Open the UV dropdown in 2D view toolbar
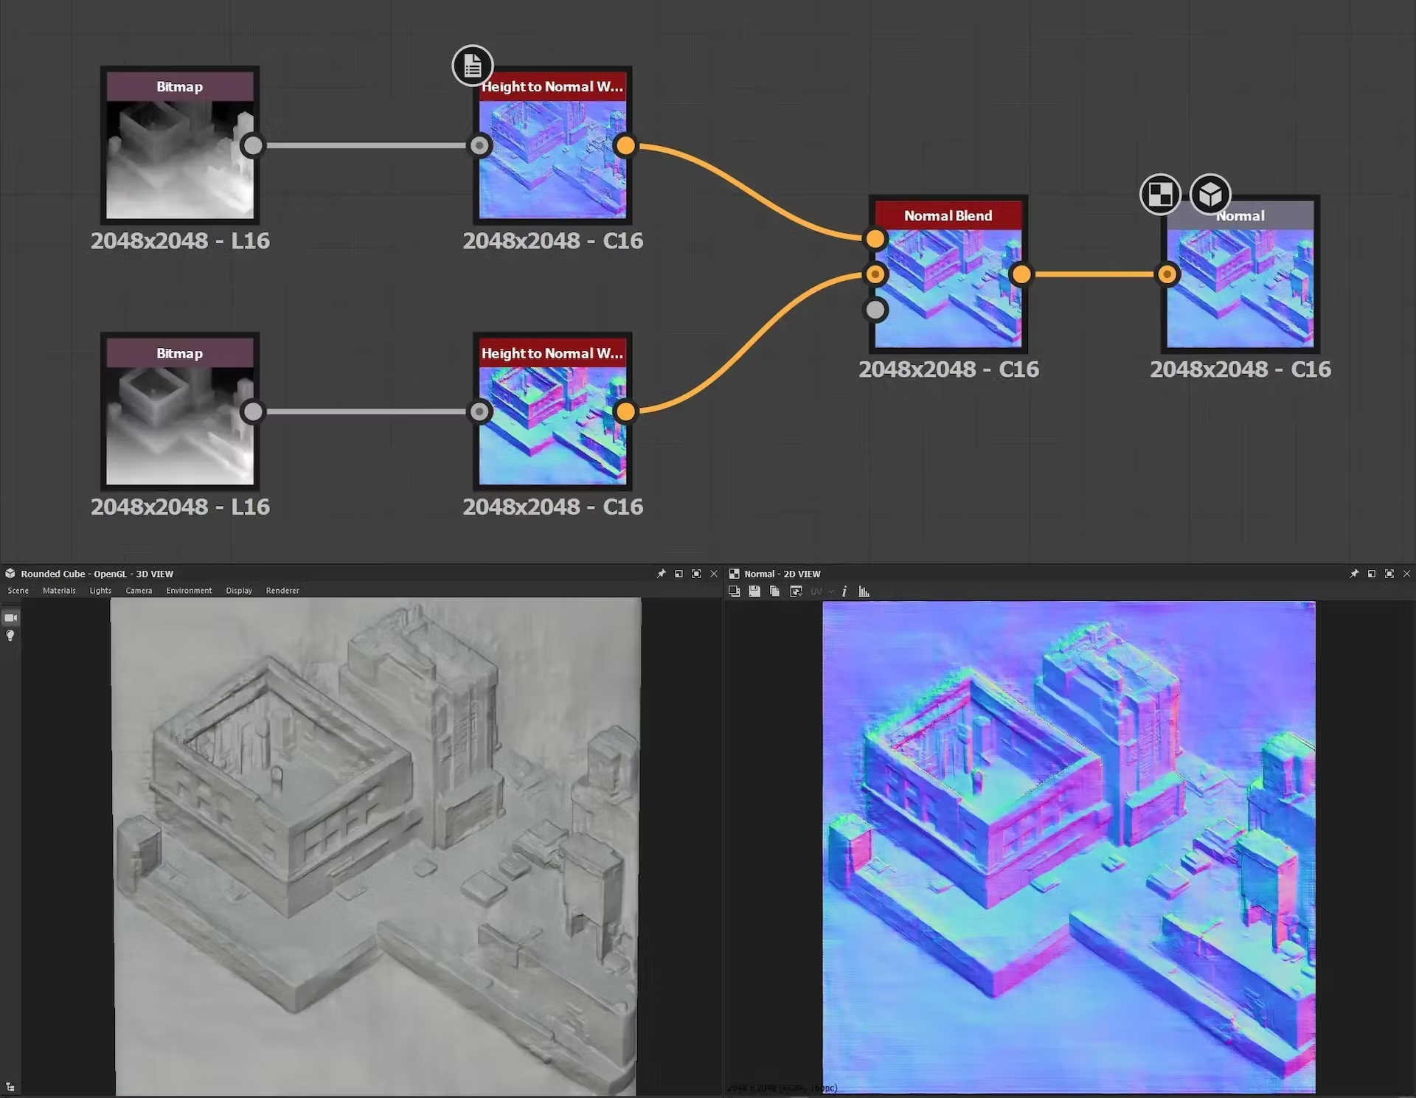This screenshot has height=1098, width=1416. click(x=821, y=591)
